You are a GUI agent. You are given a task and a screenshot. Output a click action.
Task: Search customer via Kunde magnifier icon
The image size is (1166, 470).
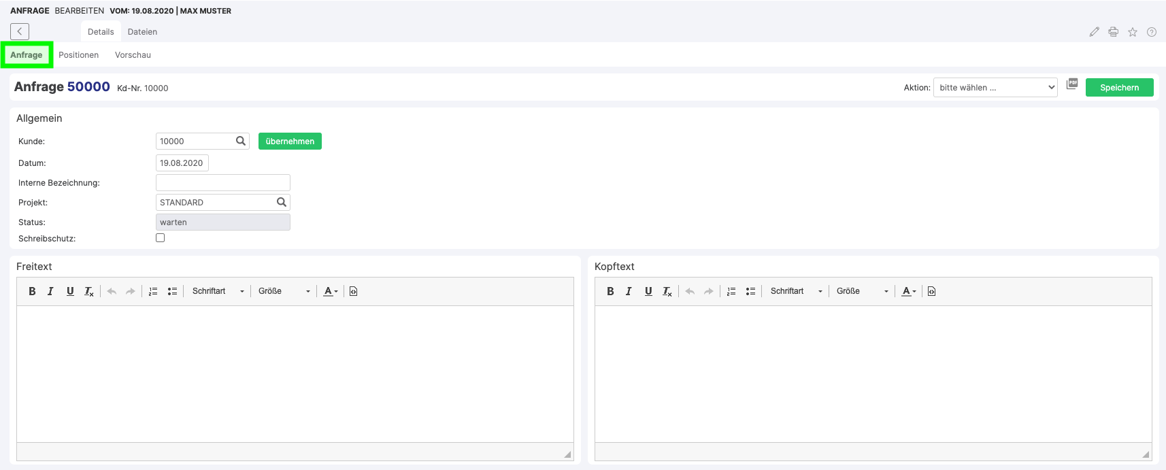(x=241, y=141)
